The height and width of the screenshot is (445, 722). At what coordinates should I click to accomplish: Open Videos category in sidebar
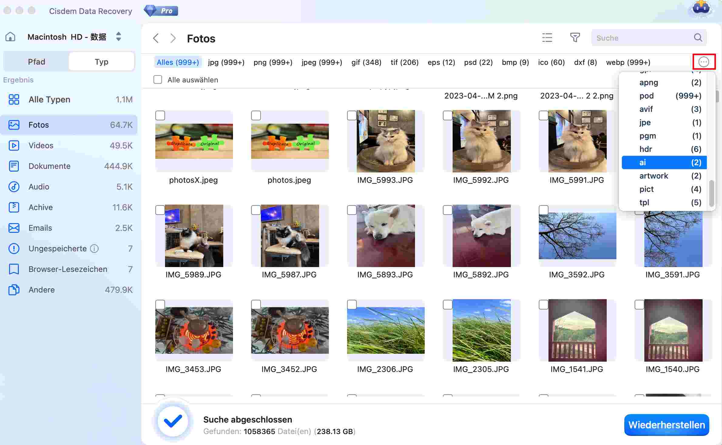pyautogui.click(x=41, y=146)
